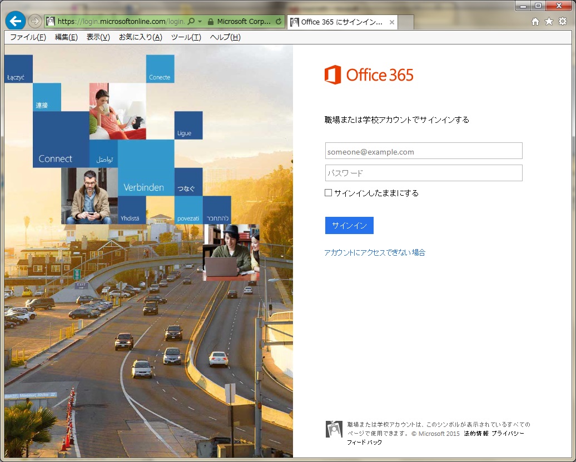Click the 法的情報 footer link
The image size is (576, 462).
coord(476,433)
